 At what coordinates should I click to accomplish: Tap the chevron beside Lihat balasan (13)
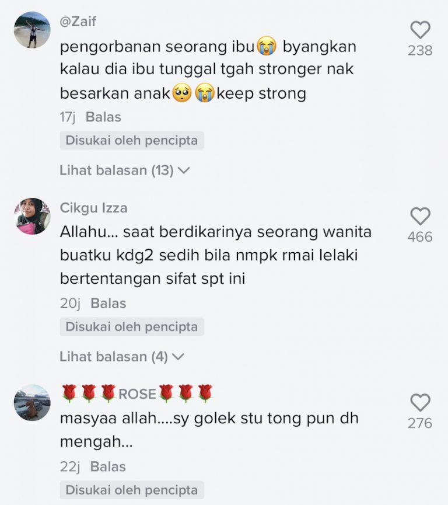(184, 170)
